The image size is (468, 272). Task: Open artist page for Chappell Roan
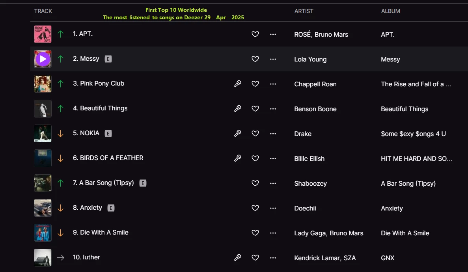[315, 84]
